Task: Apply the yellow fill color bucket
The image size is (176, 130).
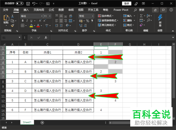Action: [31, 26]
